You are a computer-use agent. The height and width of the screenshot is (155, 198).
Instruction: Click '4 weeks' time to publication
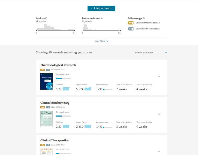[142, 89]
